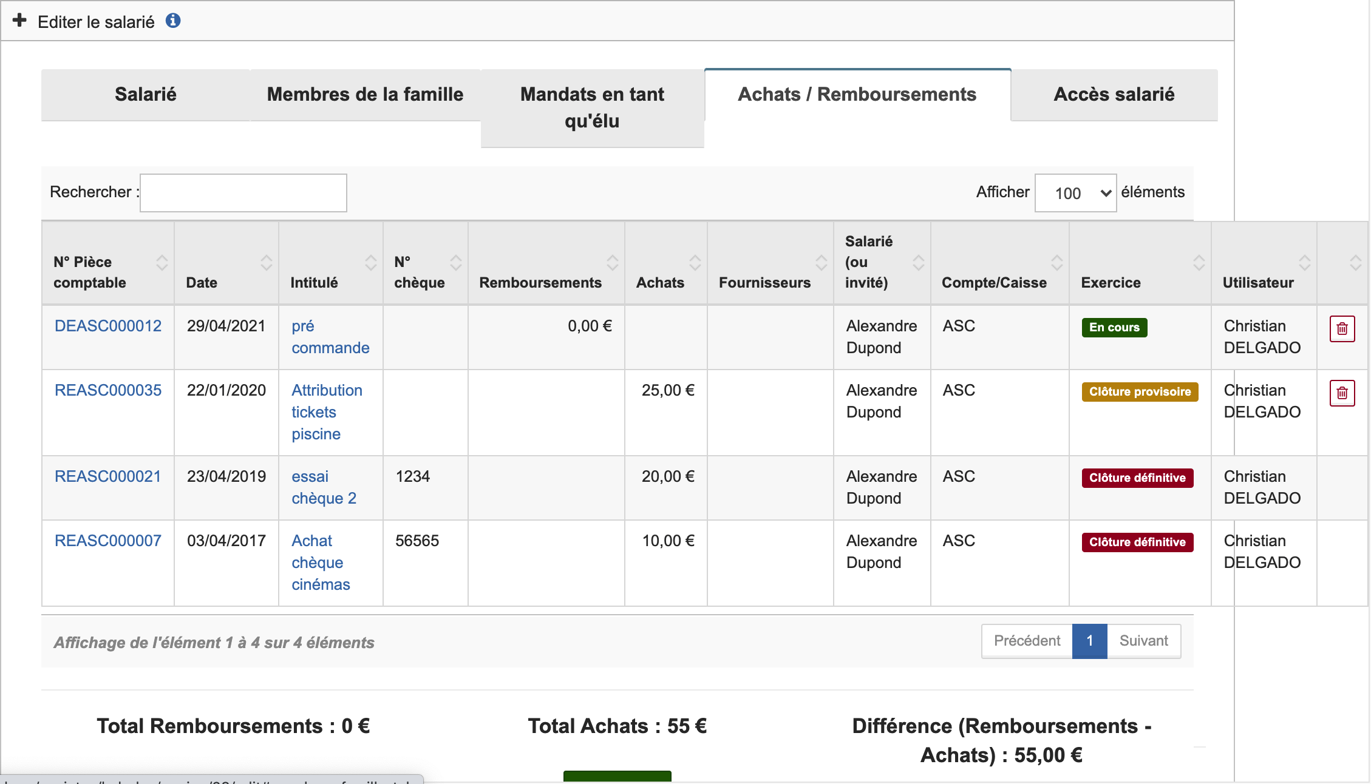This screenshot has height=784, width=1371.
Task: Click page 1 in pagination
Action: coord(1089,641)
